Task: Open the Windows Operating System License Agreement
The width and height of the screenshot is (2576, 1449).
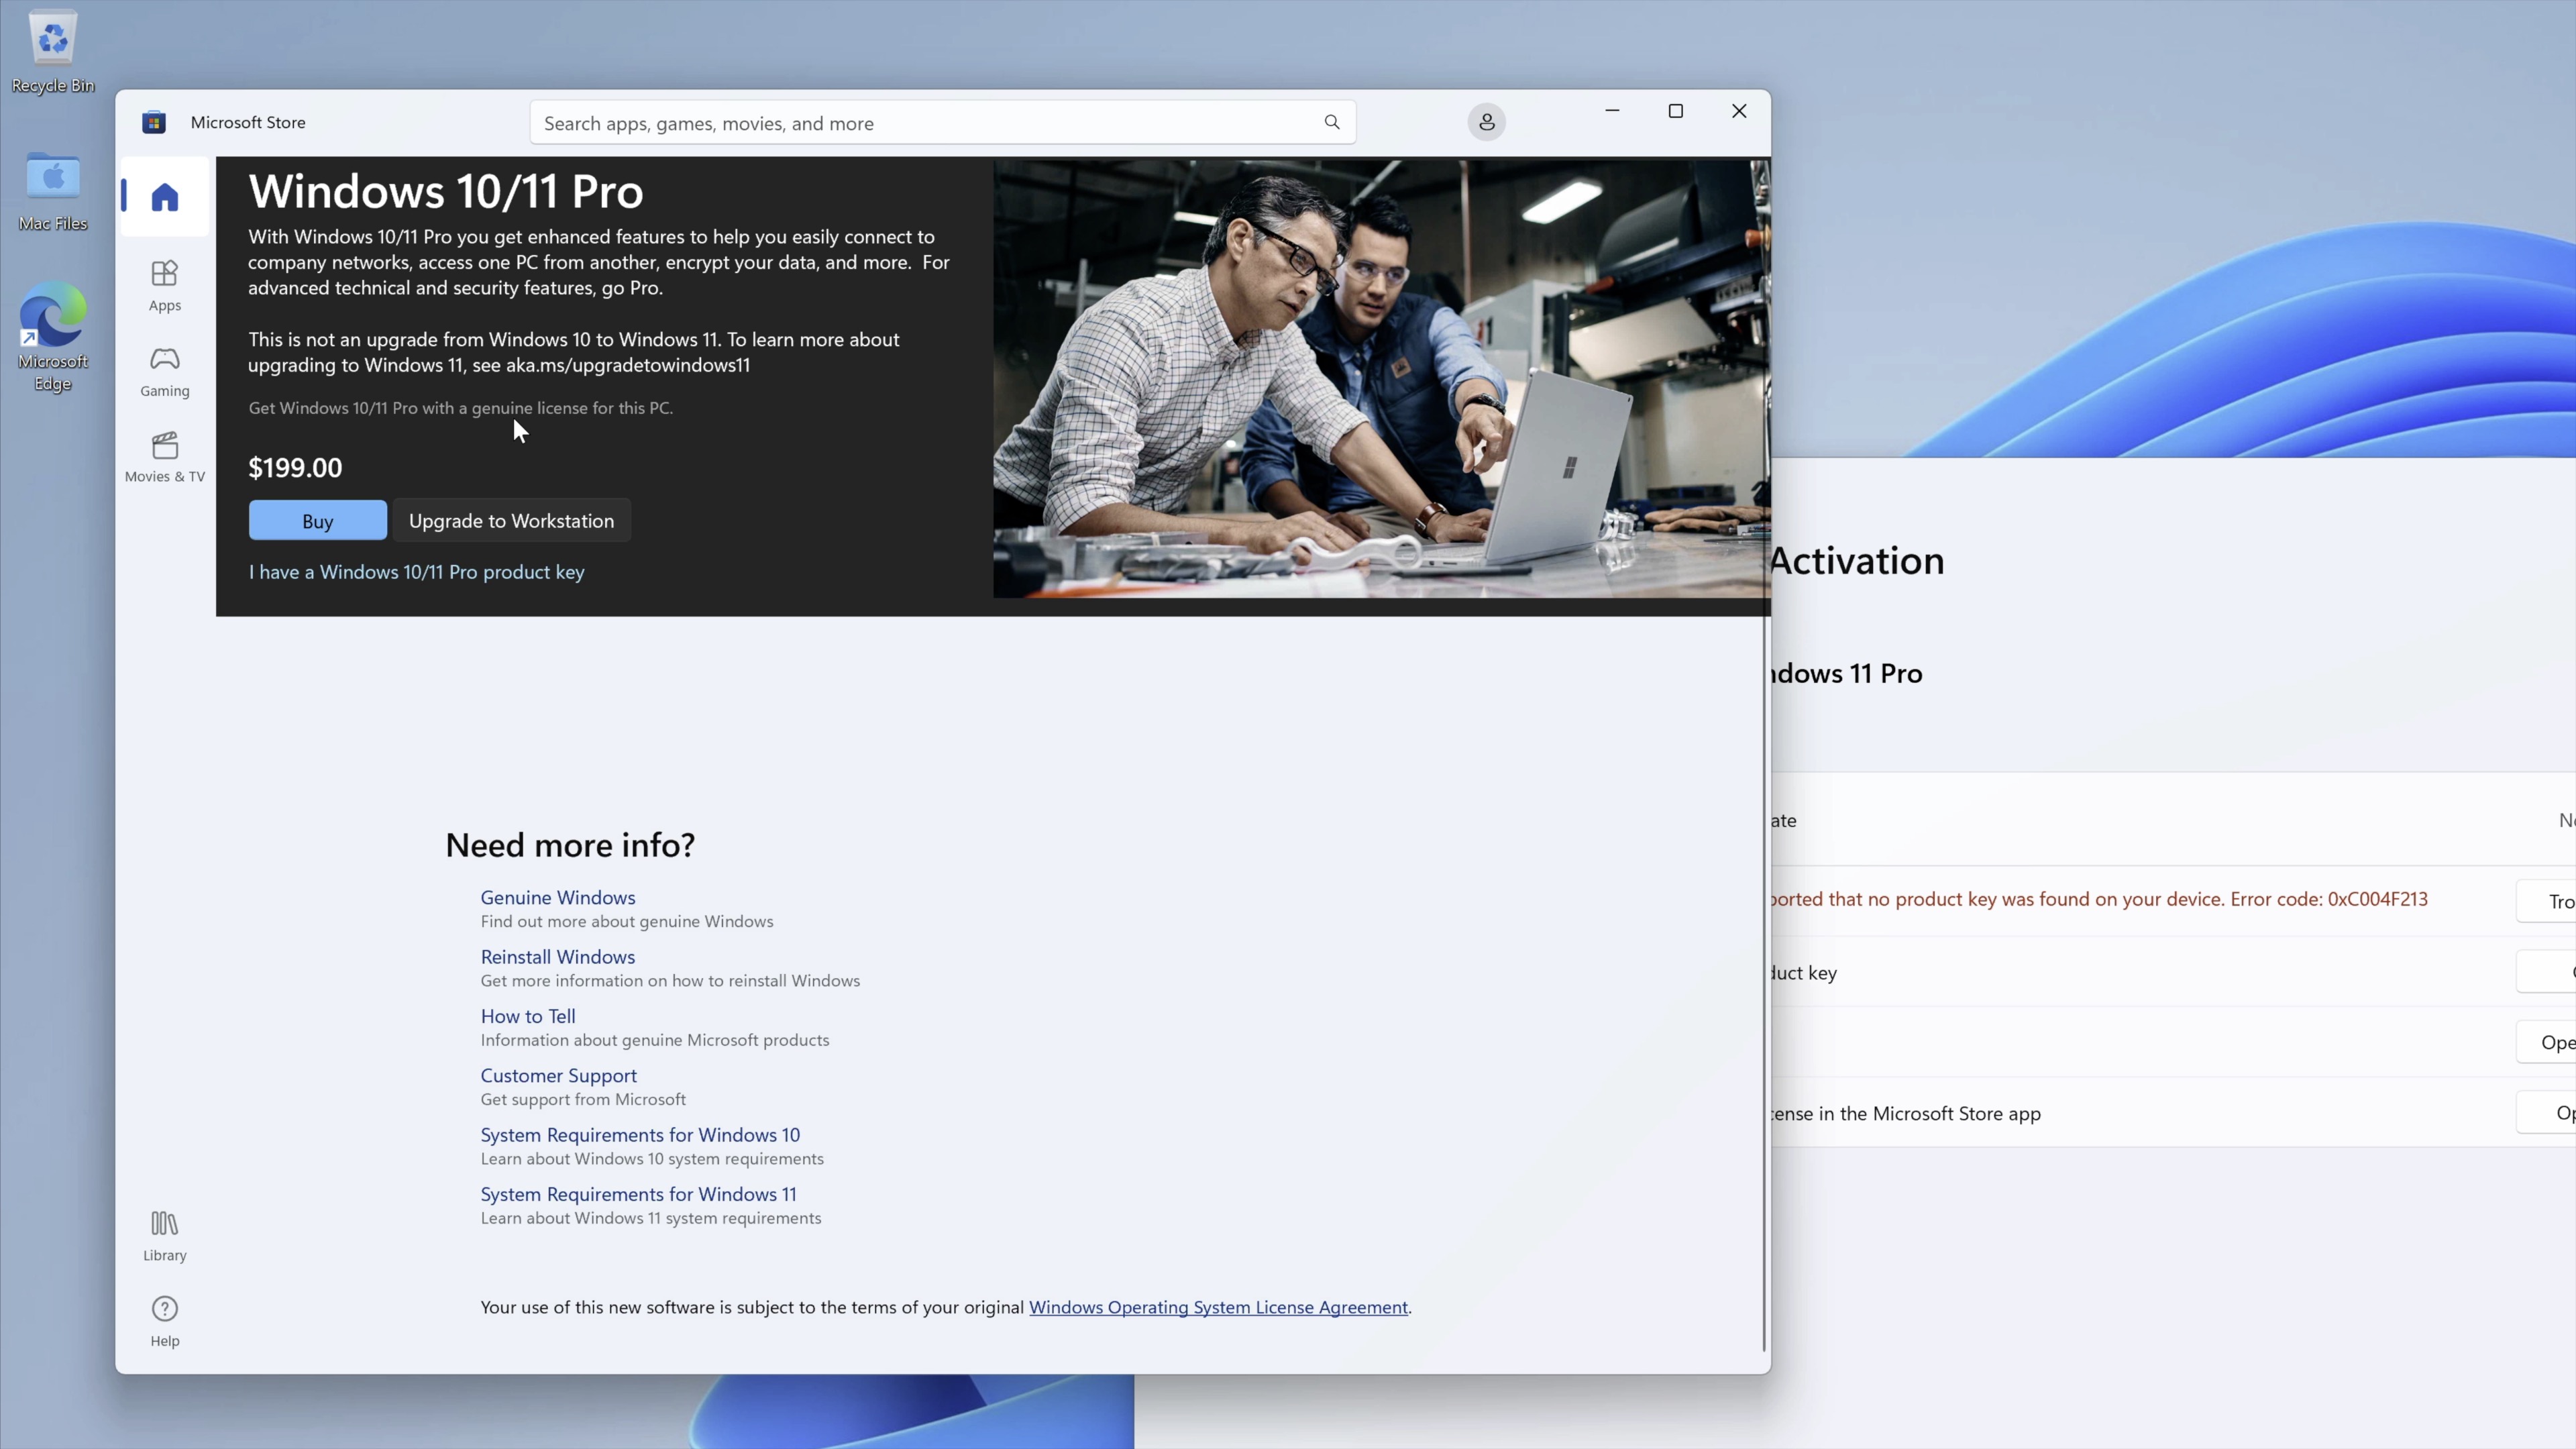Action: tap(1218, 1307)
